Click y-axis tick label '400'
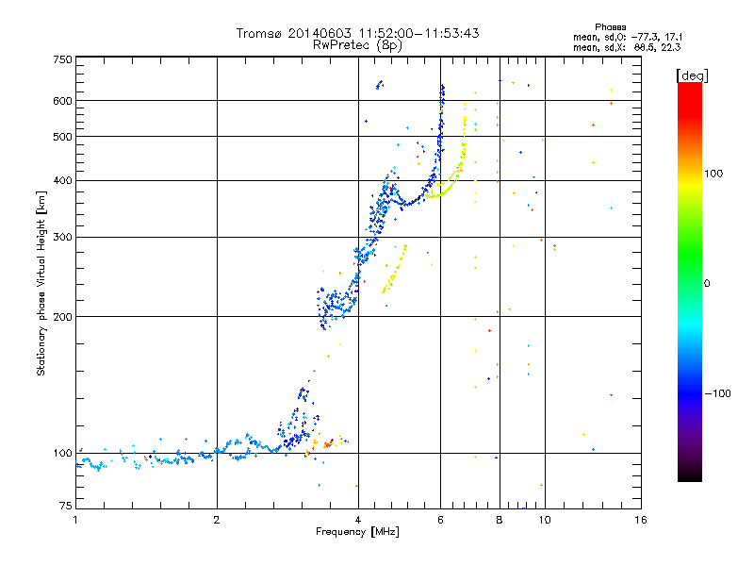The height and width of the screenshot is (566, 754). 62,181
